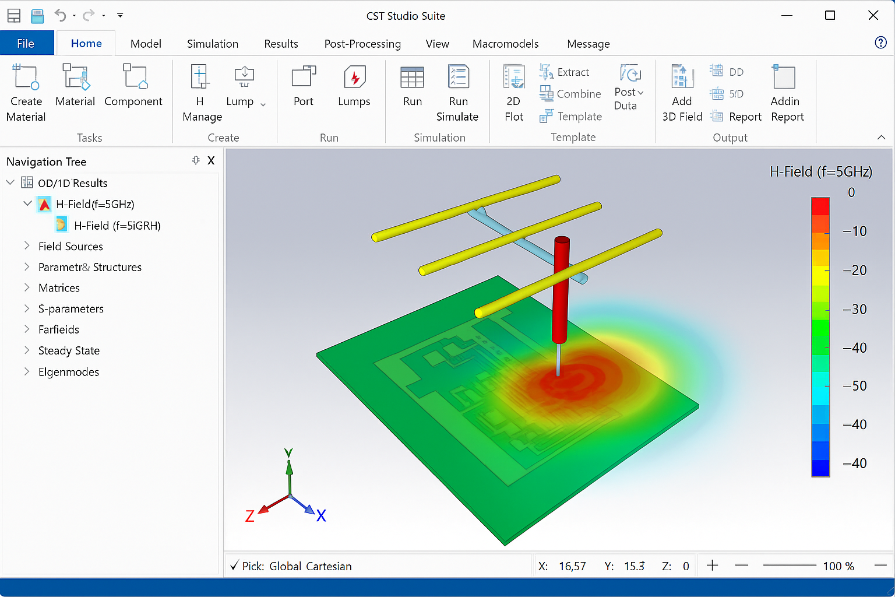Open the 2D Flot icon
The image size is (895, 597).
tap(514, 77)
